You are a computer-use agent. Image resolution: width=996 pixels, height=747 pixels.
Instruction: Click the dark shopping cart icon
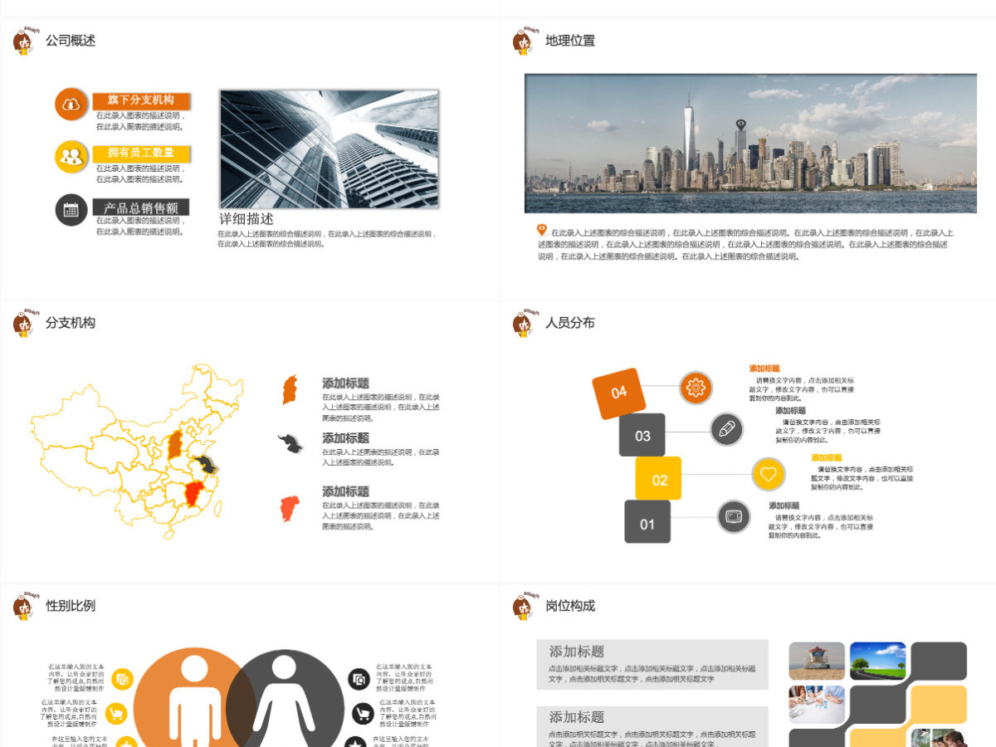[x=364, y=713]
